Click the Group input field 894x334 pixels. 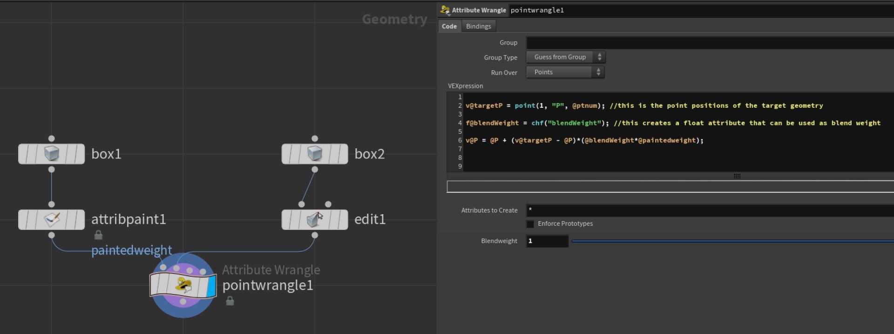click(708, 43)
